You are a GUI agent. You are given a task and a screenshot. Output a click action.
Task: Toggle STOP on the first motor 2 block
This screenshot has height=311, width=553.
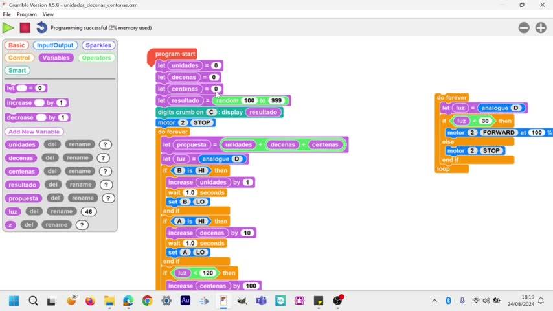pos(202,122)
